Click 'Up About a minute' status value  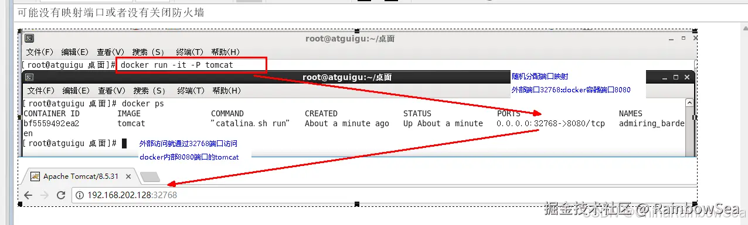443,123
